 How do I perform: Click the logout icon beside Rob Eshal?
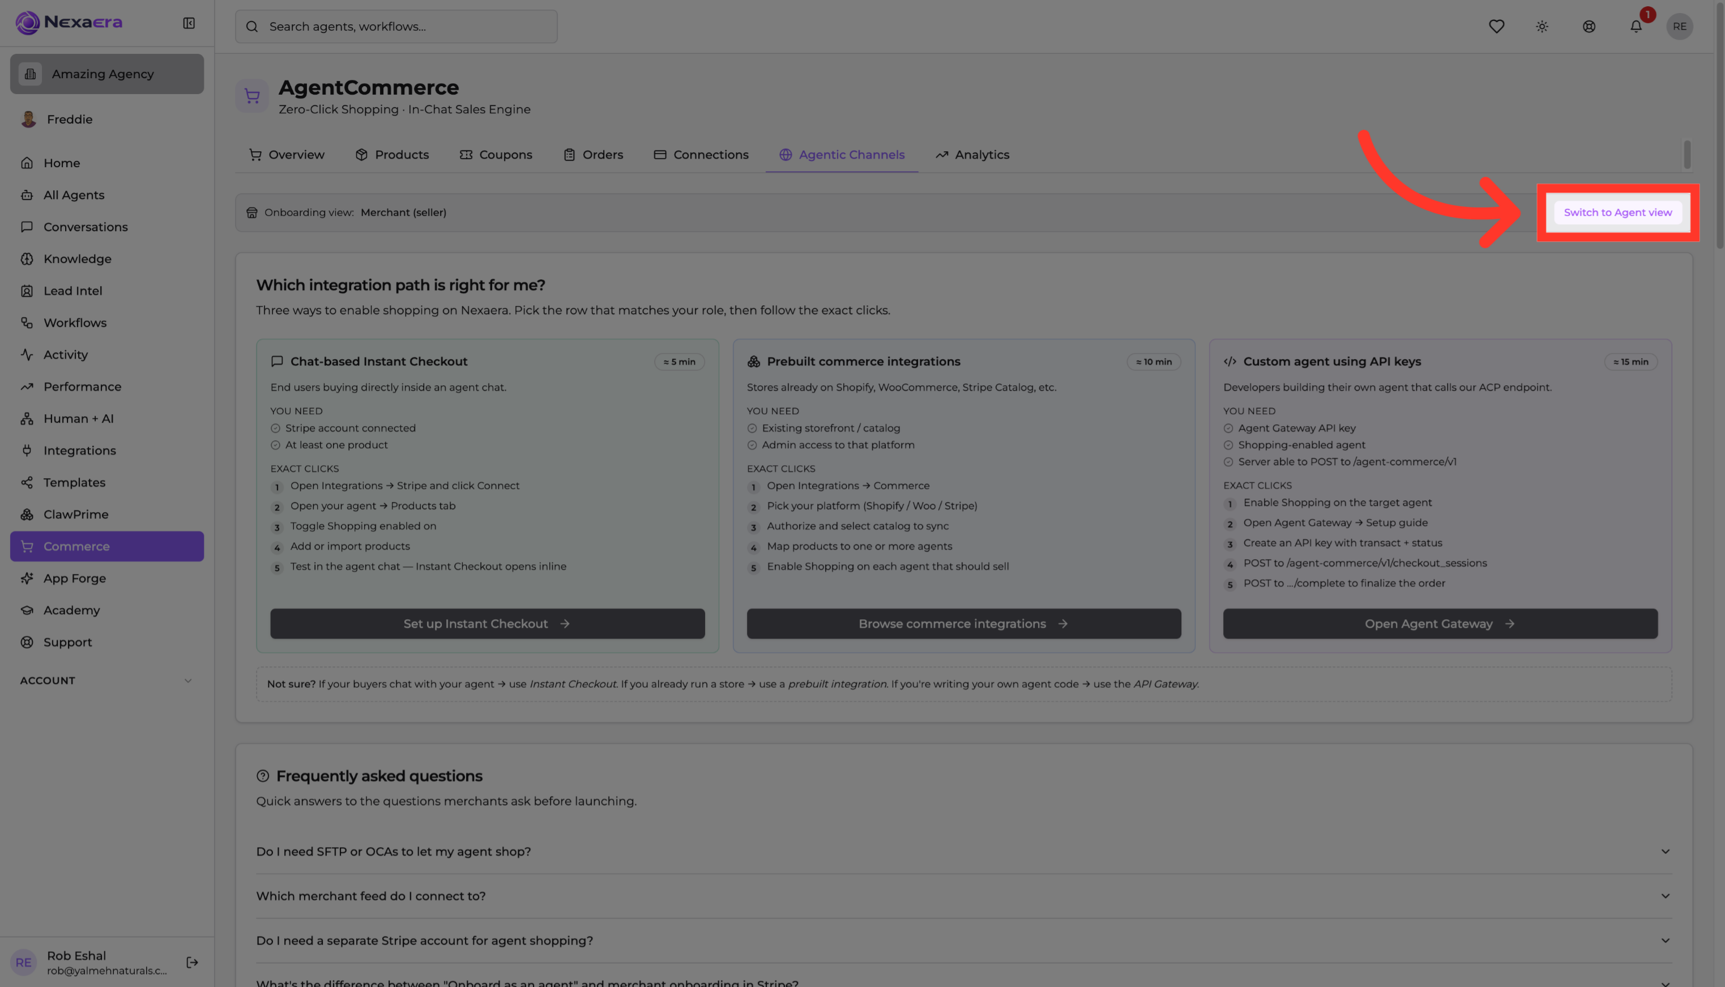click(193, 962)
